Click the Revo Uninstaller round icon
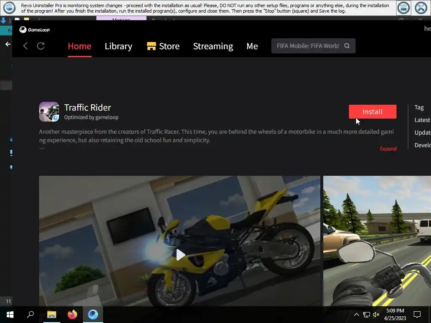This screenshot has width=431, height=323. point(9,8)
